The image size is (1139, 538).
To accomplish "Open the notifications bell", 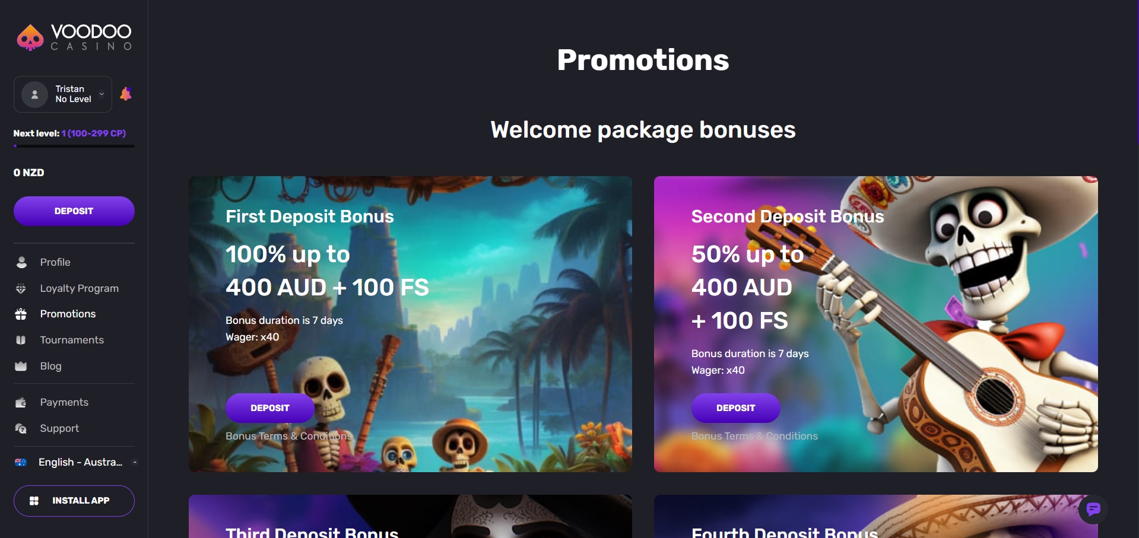I will [126, 94].
